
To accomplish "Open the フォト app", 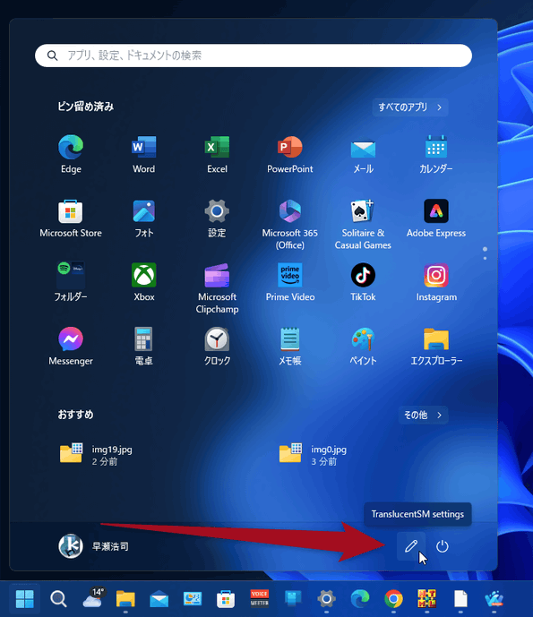I will [143, 219].
